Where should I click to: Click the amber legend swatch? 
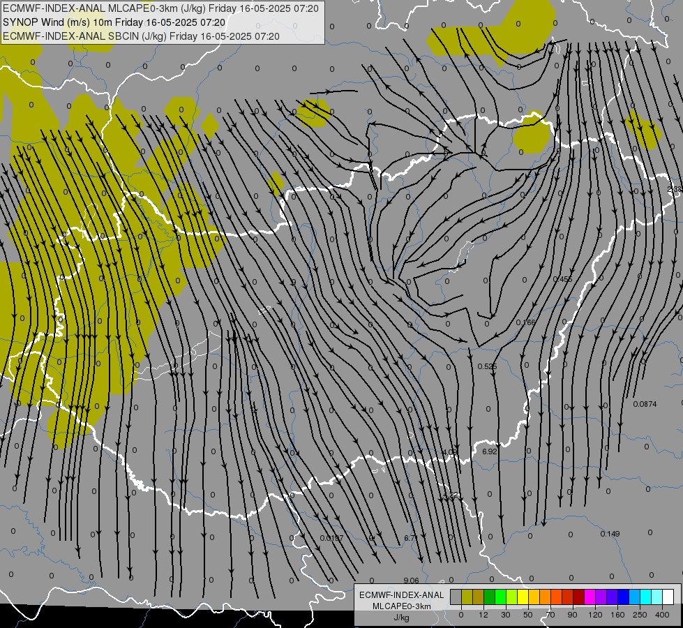tap(534, 597)
